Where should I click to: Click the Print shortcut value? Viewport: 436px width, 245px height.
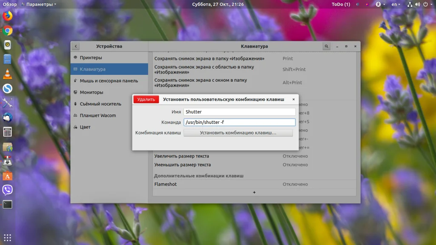tap(287, 58)
